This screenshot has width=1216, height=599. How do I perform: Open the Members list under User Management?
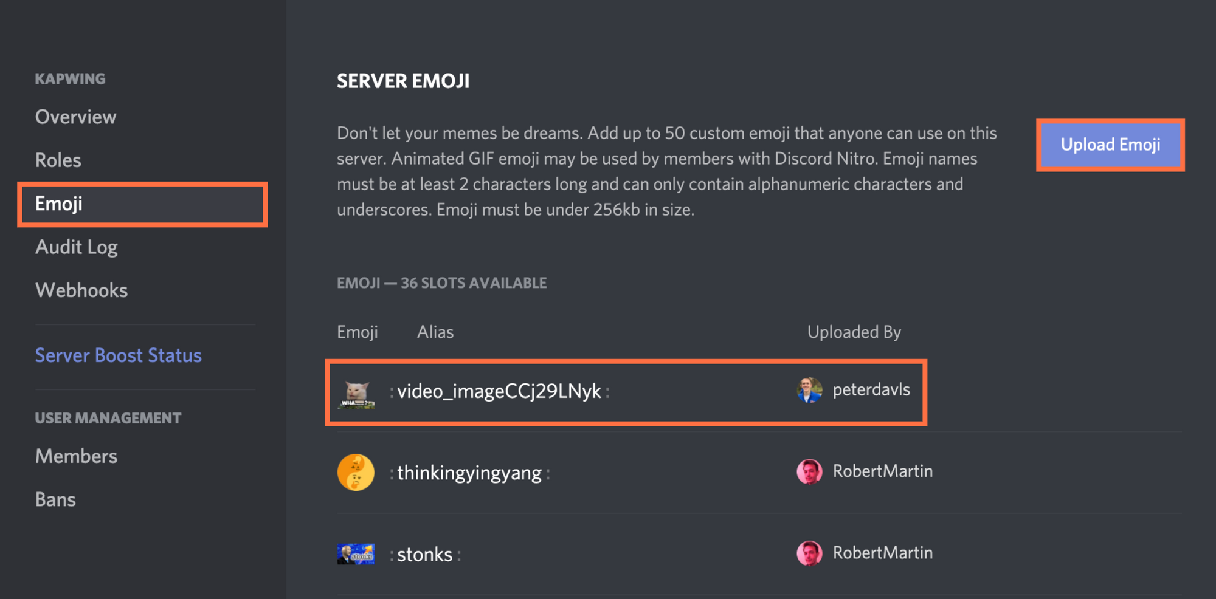click(76, 456)
